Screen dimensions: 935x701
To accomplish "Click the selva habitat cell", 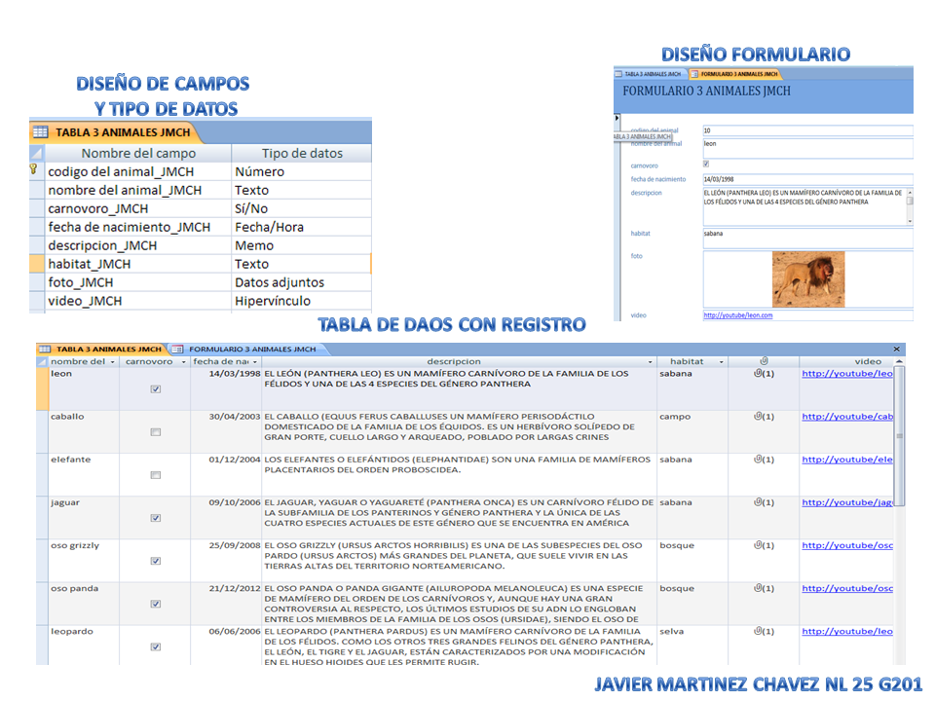I will [692, 645].
